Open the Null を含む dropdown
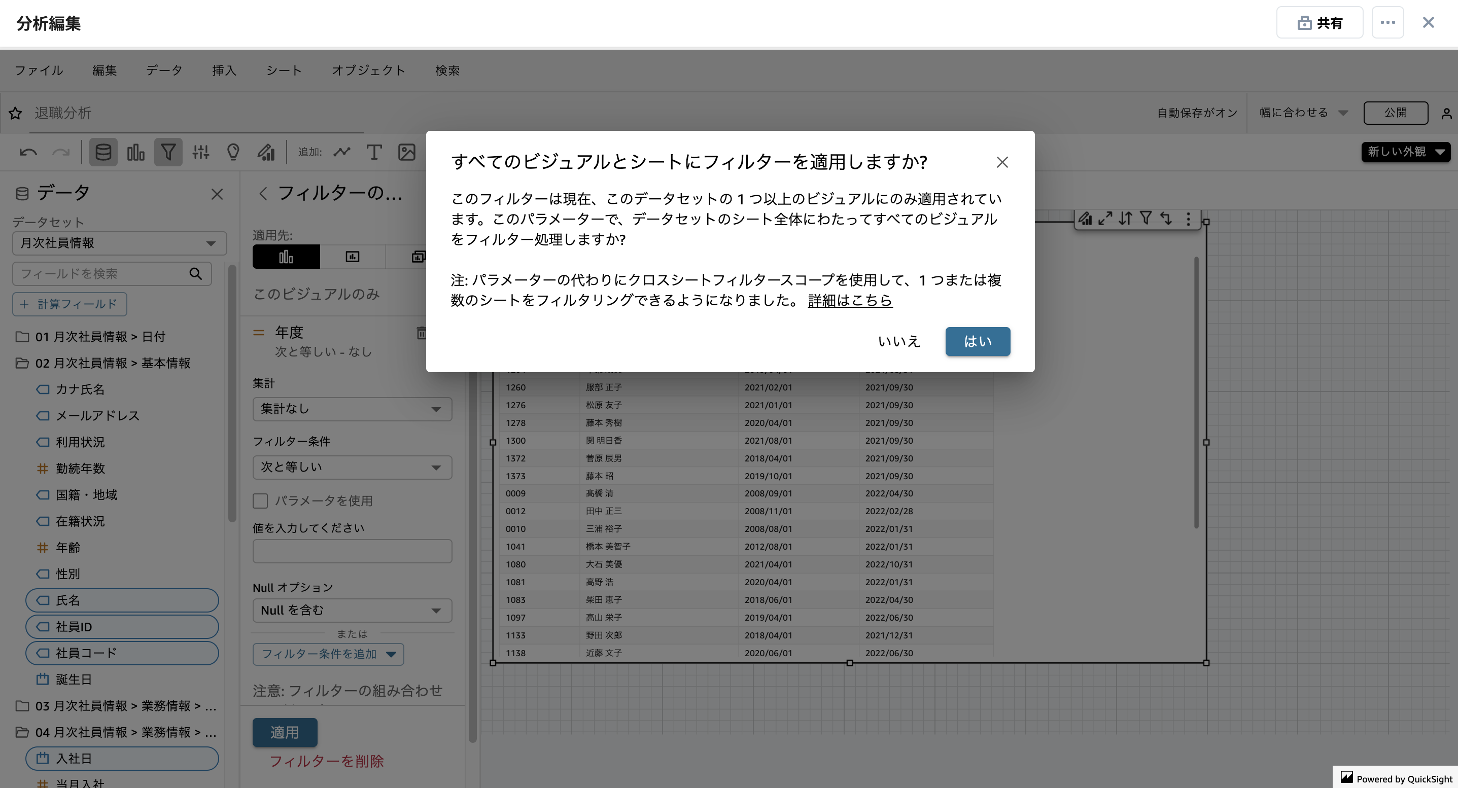 pyautogui.click(x=352, y=611)
